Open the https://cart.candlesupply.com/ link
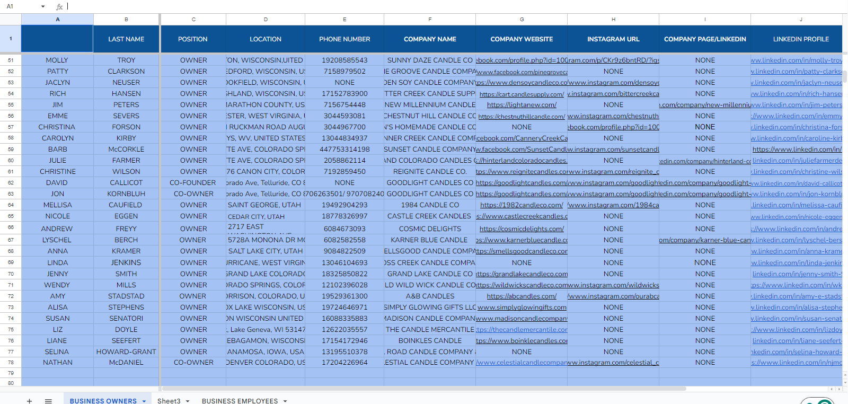848x404 pixels. pyautogui.click(x=522, y=94)
